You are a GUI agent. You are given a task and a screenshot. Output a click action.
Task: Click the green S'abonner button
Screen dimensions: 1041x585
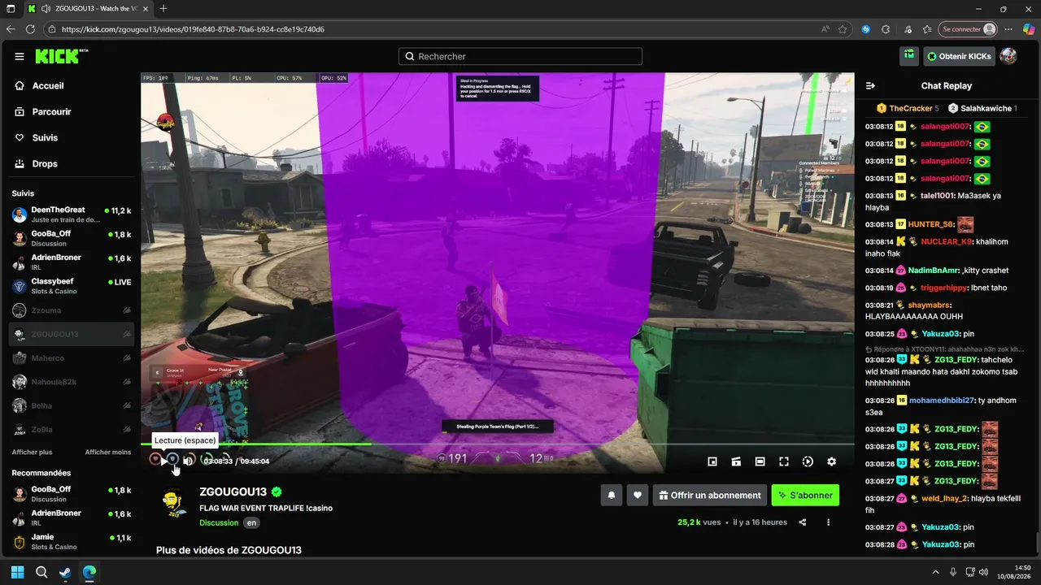(805, 495)
